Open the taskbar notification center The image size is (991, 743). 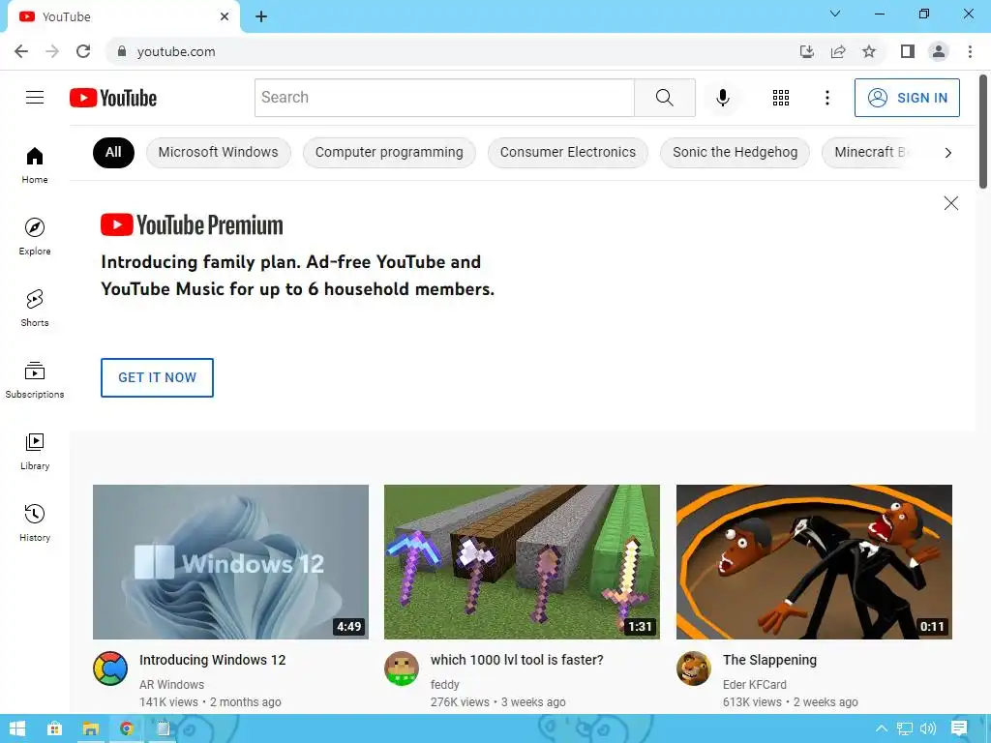(x=959, y=728)
